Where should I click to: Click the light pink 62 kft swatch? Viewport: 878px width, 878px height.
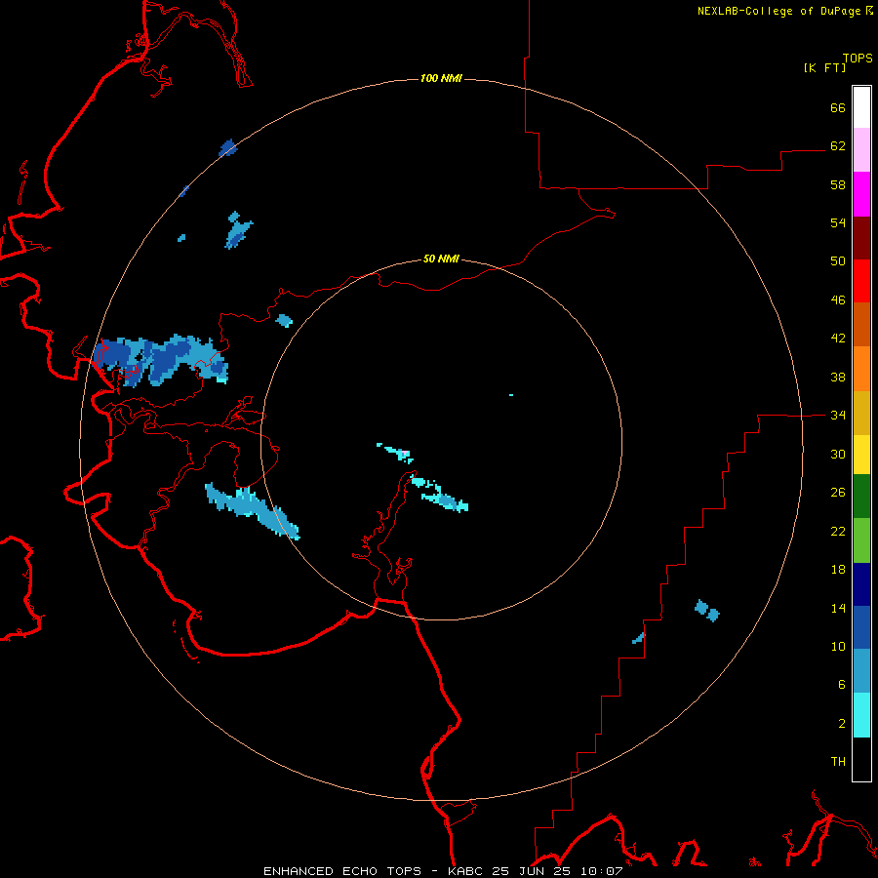pyautogui.click(x=861, y=149)
